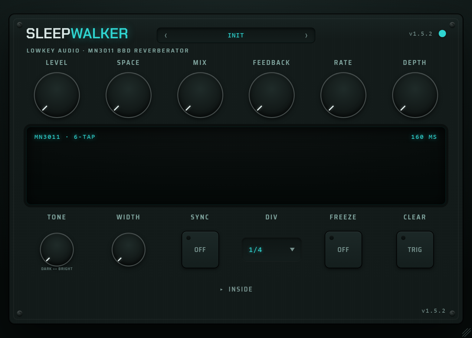Click the FEEDBACK knob
Image resolution: width=472 pixels, height=338 pixels.
(272, 95)
